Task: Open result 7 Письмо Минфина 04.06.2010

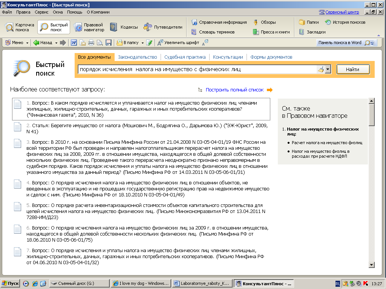Action: click(145, 257)
